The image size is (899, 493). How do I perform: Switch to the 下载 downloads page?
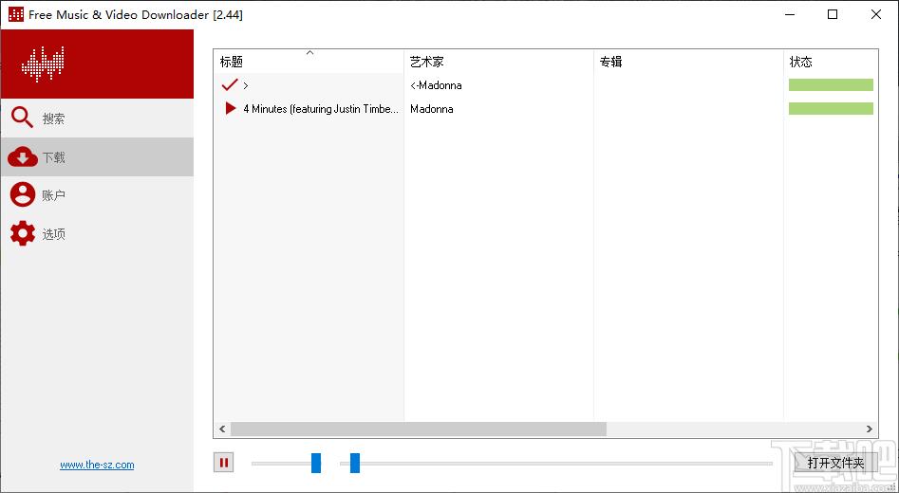click(x=97, y=156)
